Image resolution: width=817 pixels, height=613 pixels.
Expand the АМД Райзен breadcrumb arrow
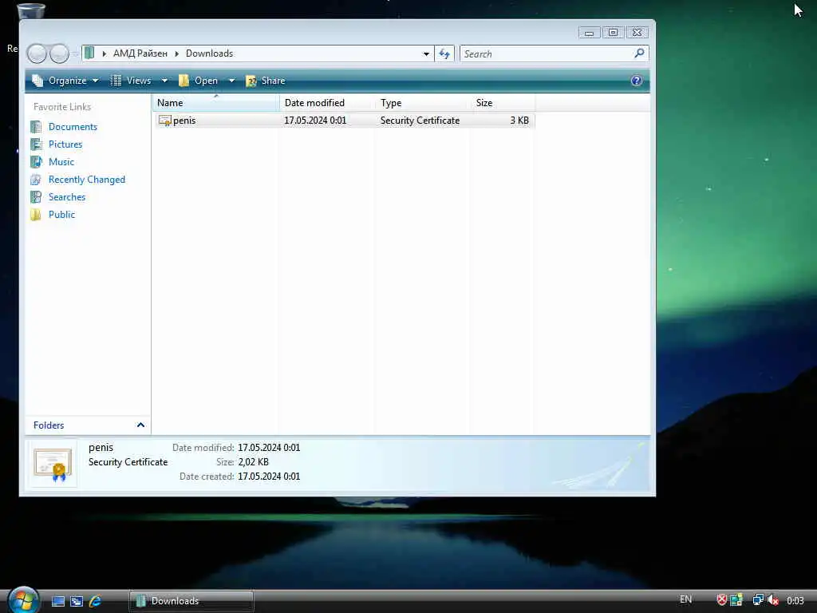pyautogui.click(x=176, y=53)
